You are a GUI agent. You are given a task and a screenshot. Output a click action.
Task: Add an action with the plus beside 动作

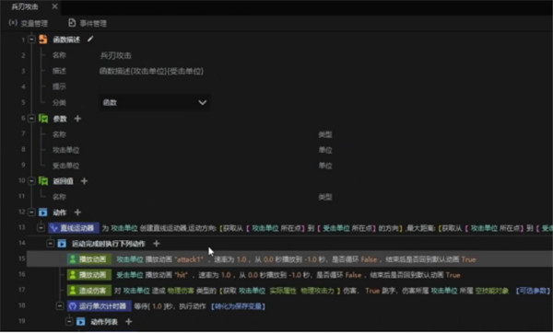[x=77, y=212]
